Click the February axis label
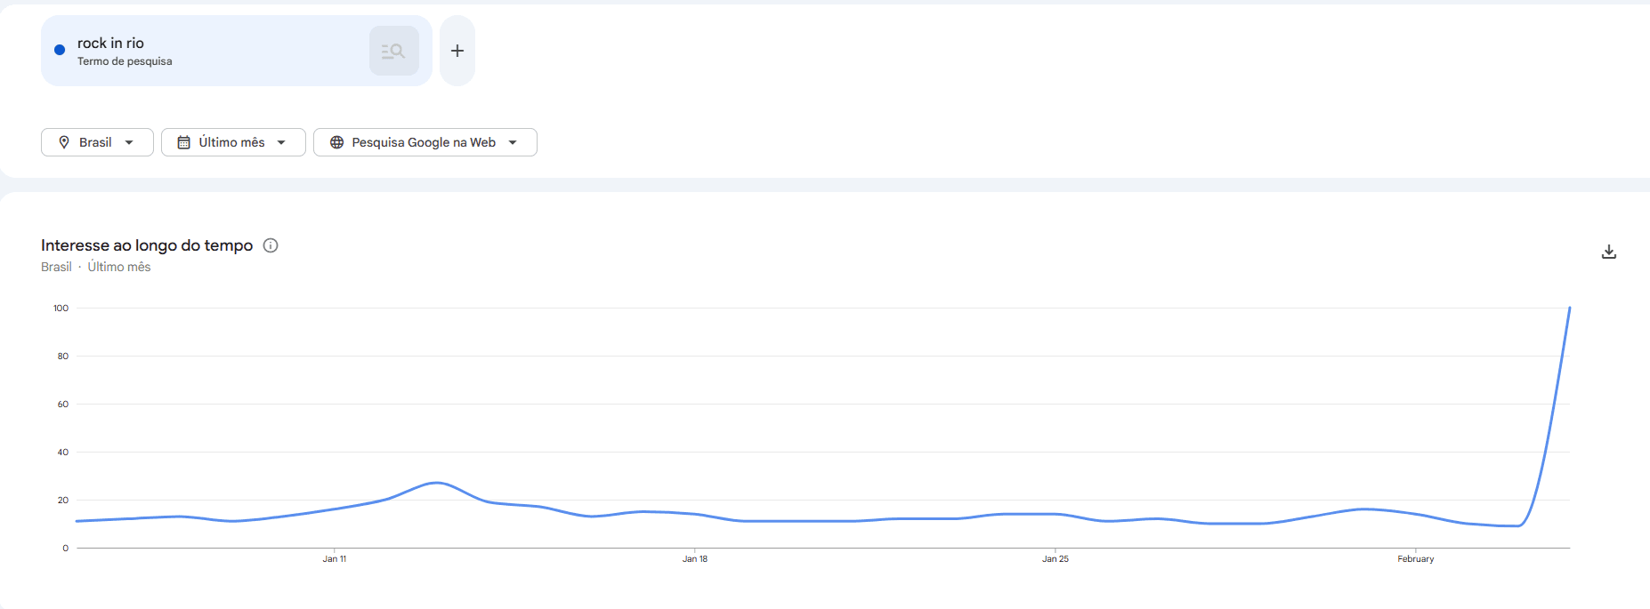Image resolution: width=1650 pixels, height=609 pixels. click(x=1415, y=559)
